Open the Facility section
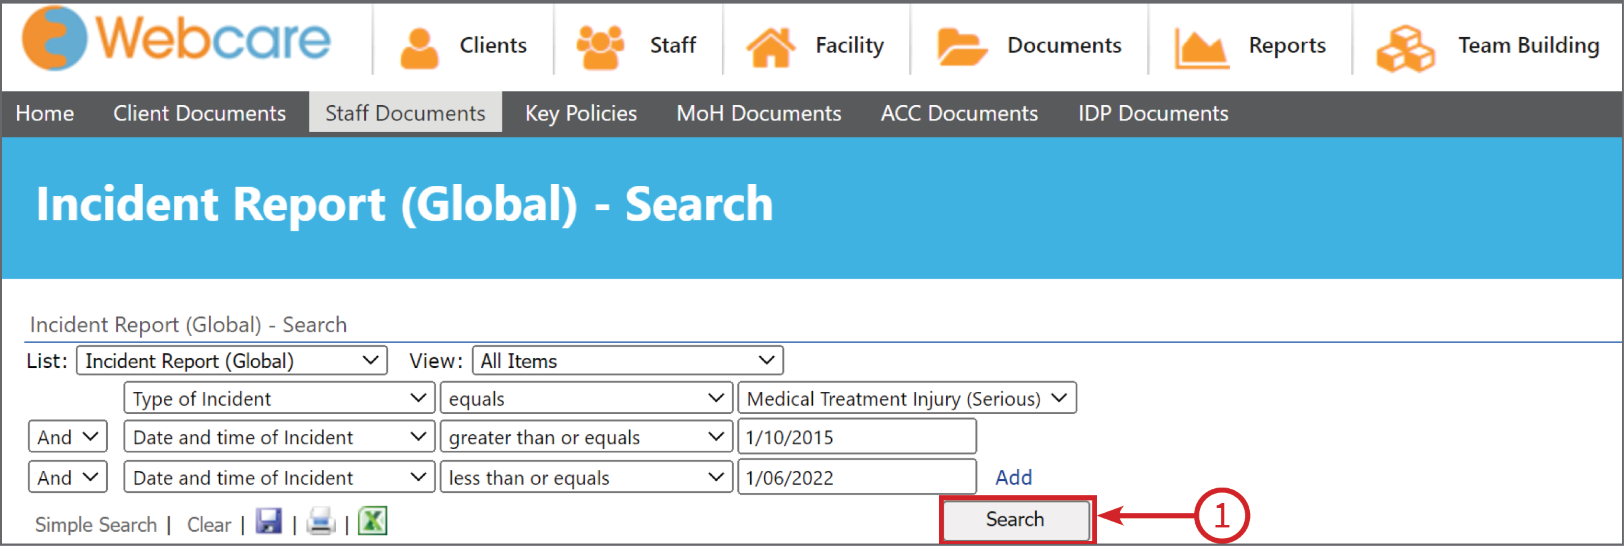The image size is (1624, 546). [849, 45]
